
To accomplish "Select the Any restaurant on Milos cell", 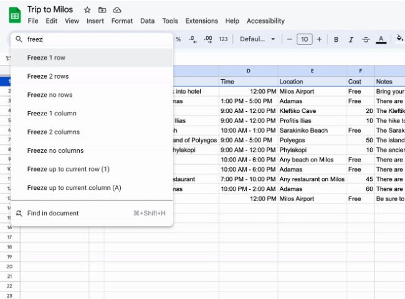I will click(x=312, y=179).
